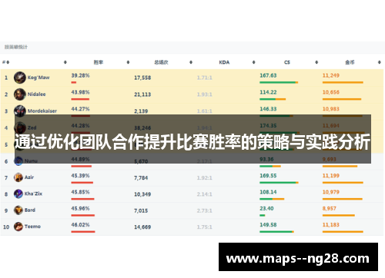Select win rate value 43.98%

click(80, 92)
